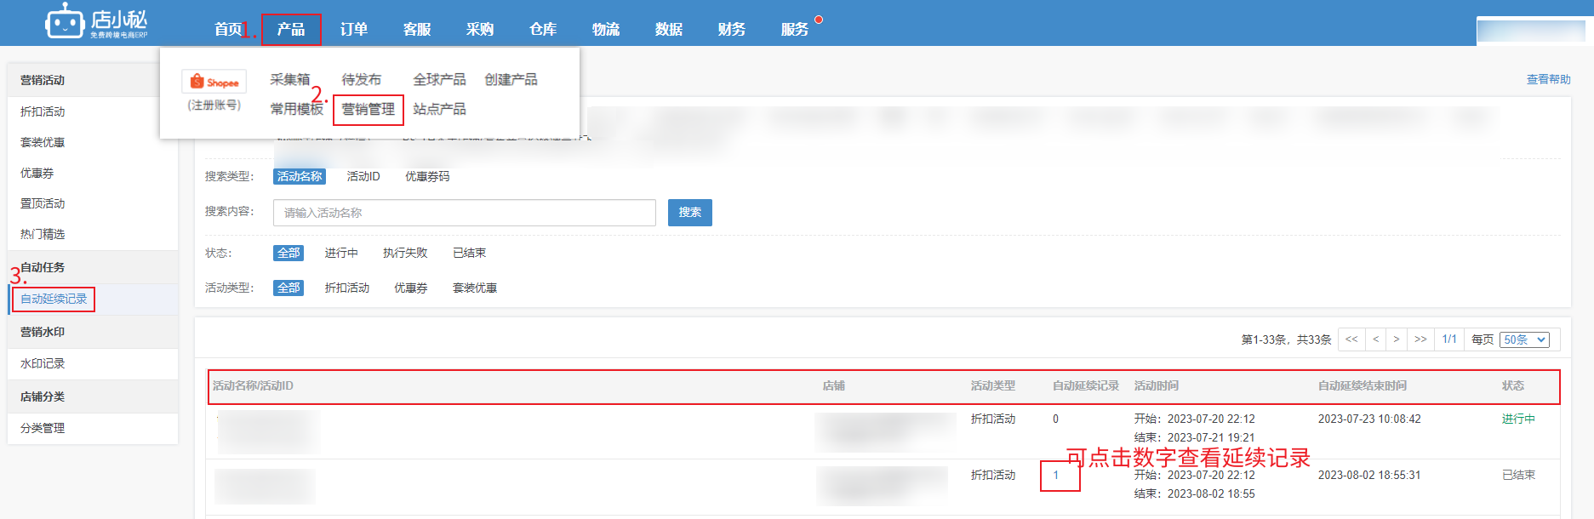
Task: Filter status by 全部
Action: [x=289, y=253]
